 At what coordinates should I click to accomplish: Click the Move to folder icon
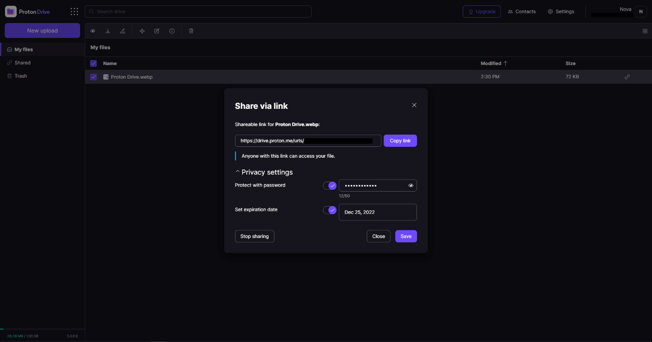pos(142,31)
